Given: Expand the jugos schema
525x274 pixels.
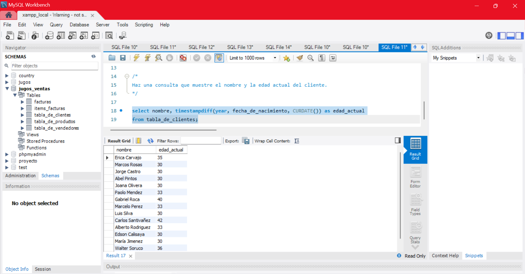Looking at the screenshot, I should click(x=7, y=82).
